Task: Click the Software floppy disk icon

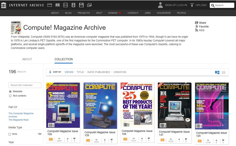Action: (x=81, y=5)
